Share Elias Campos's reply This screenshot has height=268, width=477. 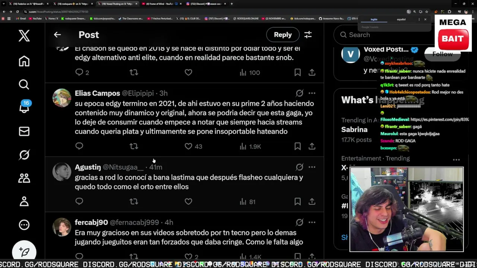pos(312,146)
